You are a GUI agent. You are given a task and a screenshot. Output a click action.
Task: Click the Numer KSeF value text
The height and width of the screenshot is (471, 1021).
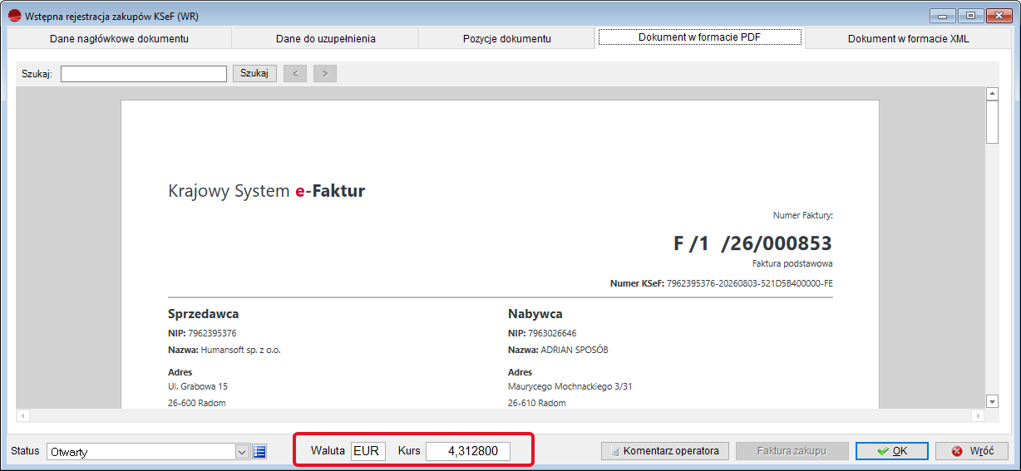(x=750, y=283)
